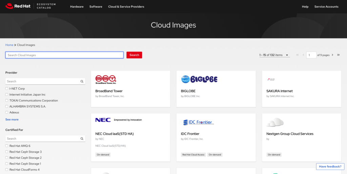This screenshot has height=174, width=347.
Task: Click 'NEC Cloud IaaS(STD/HA)' description text
Action: click(x=110, y=146)
